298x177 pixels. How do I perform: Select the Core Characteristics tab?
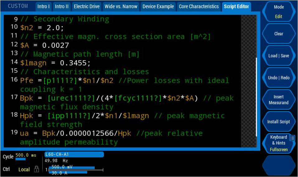pos(199,7)
